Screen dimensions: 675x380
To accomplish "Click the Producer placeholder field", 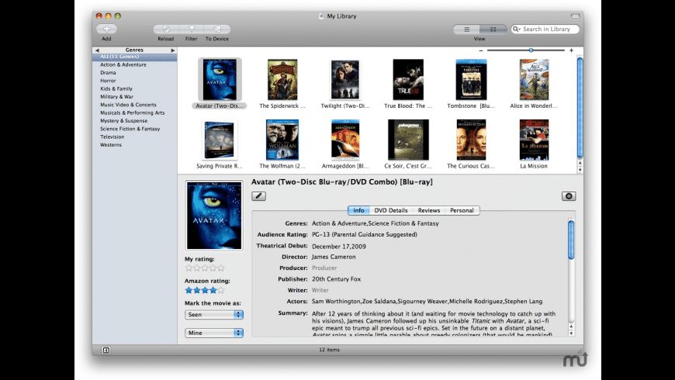I will tap(324, 268).
